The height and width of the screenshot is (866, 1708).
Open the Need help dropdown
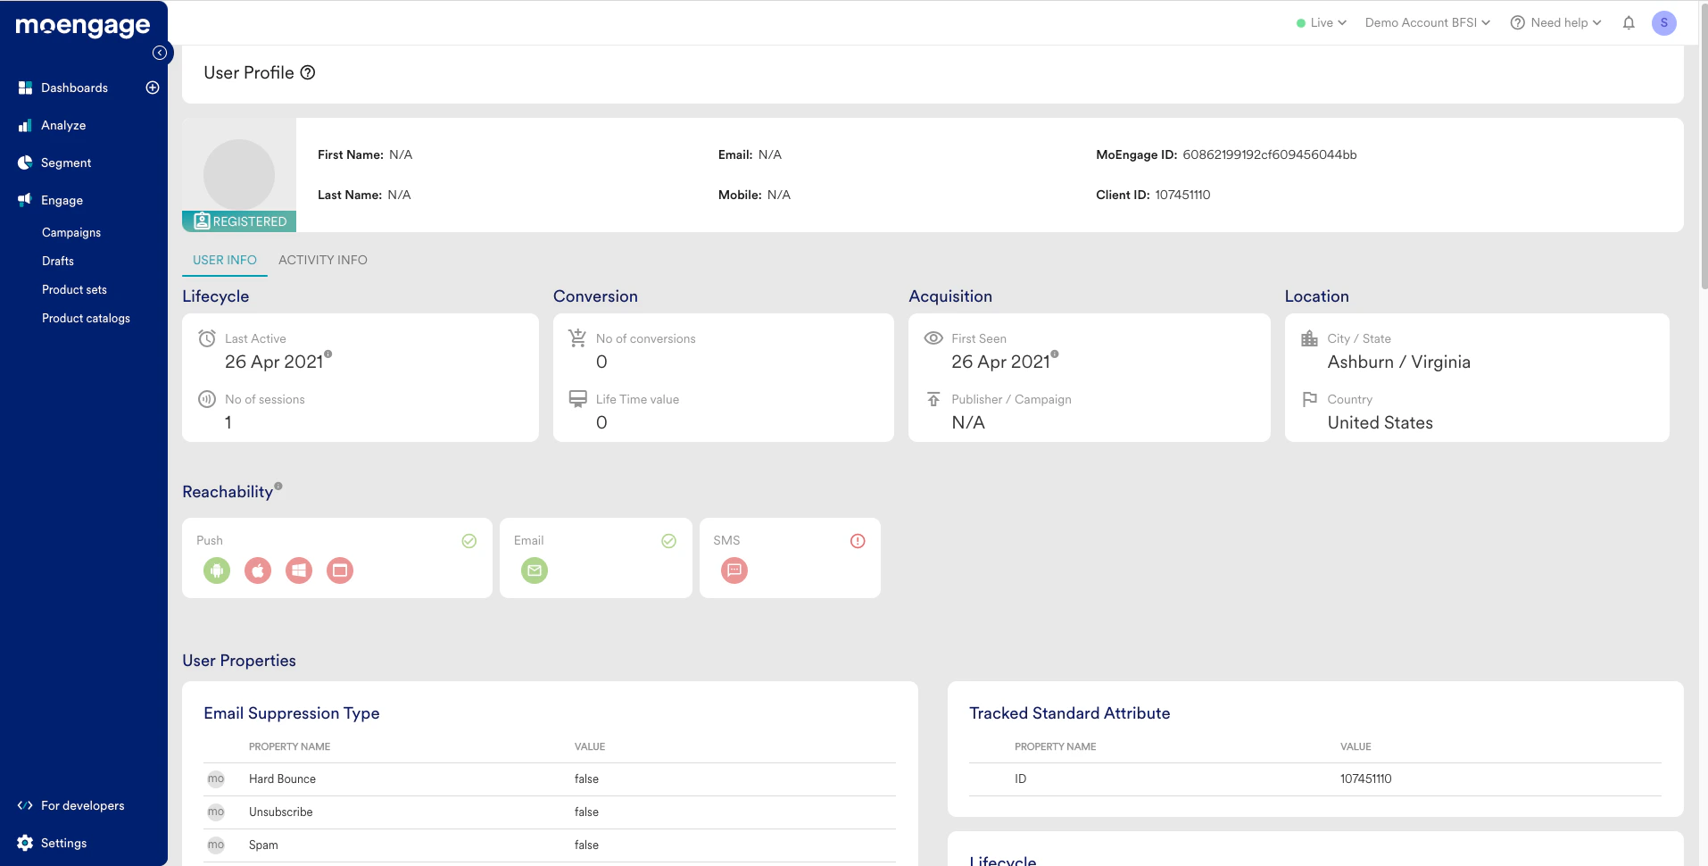(x=1556, y=23)
